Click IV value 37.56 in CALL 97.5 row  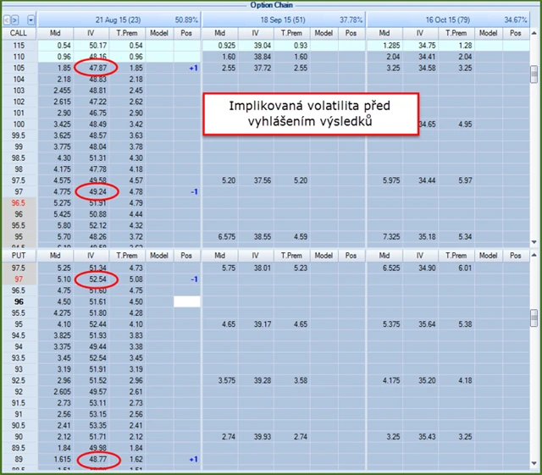tap(263, 180)
